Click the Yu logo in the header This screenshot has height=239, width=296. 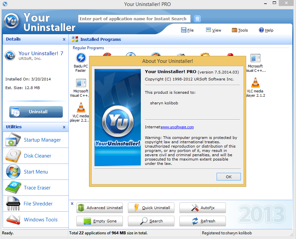pos(11,21)
